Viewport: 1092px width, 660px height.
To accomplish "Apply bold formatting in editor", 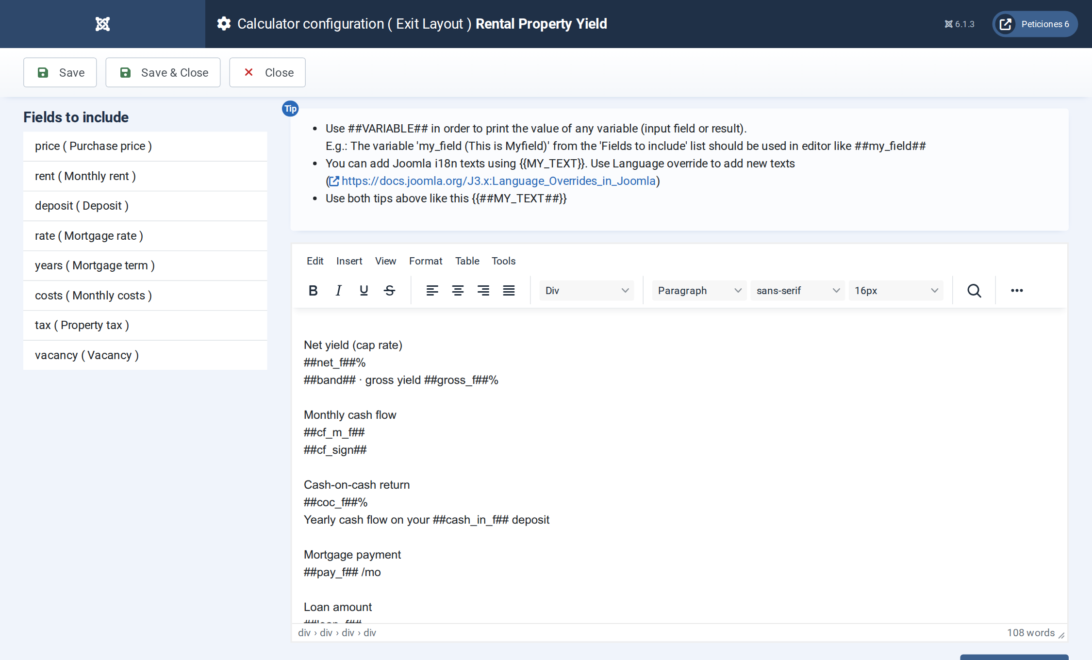I will 313,291.
